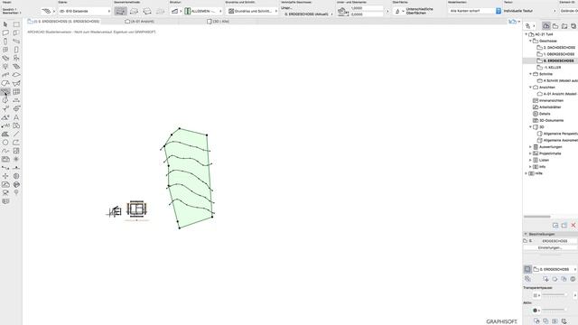Switch to A-01 Ansicht tab

pyautogui.click(x=139, y=22)
